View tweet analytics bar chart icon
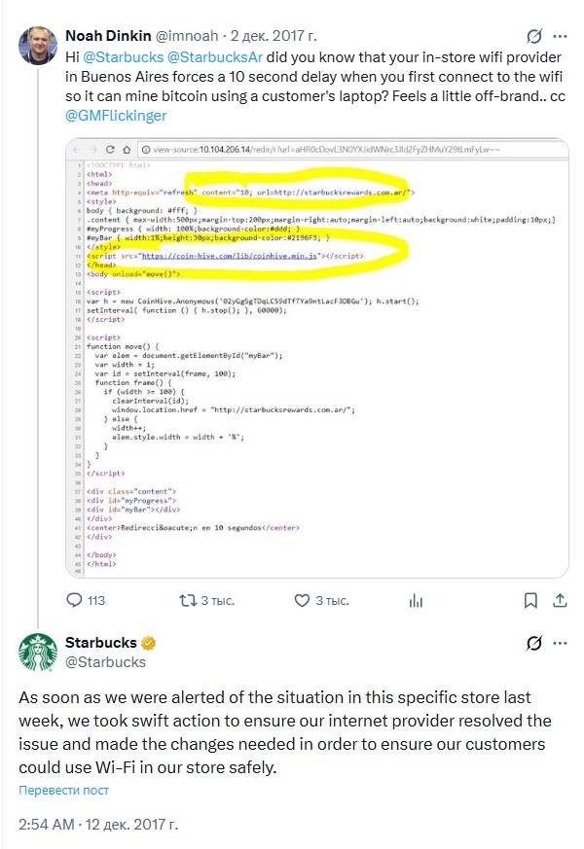This screenshot has height=849, width=584. [416, 600]
